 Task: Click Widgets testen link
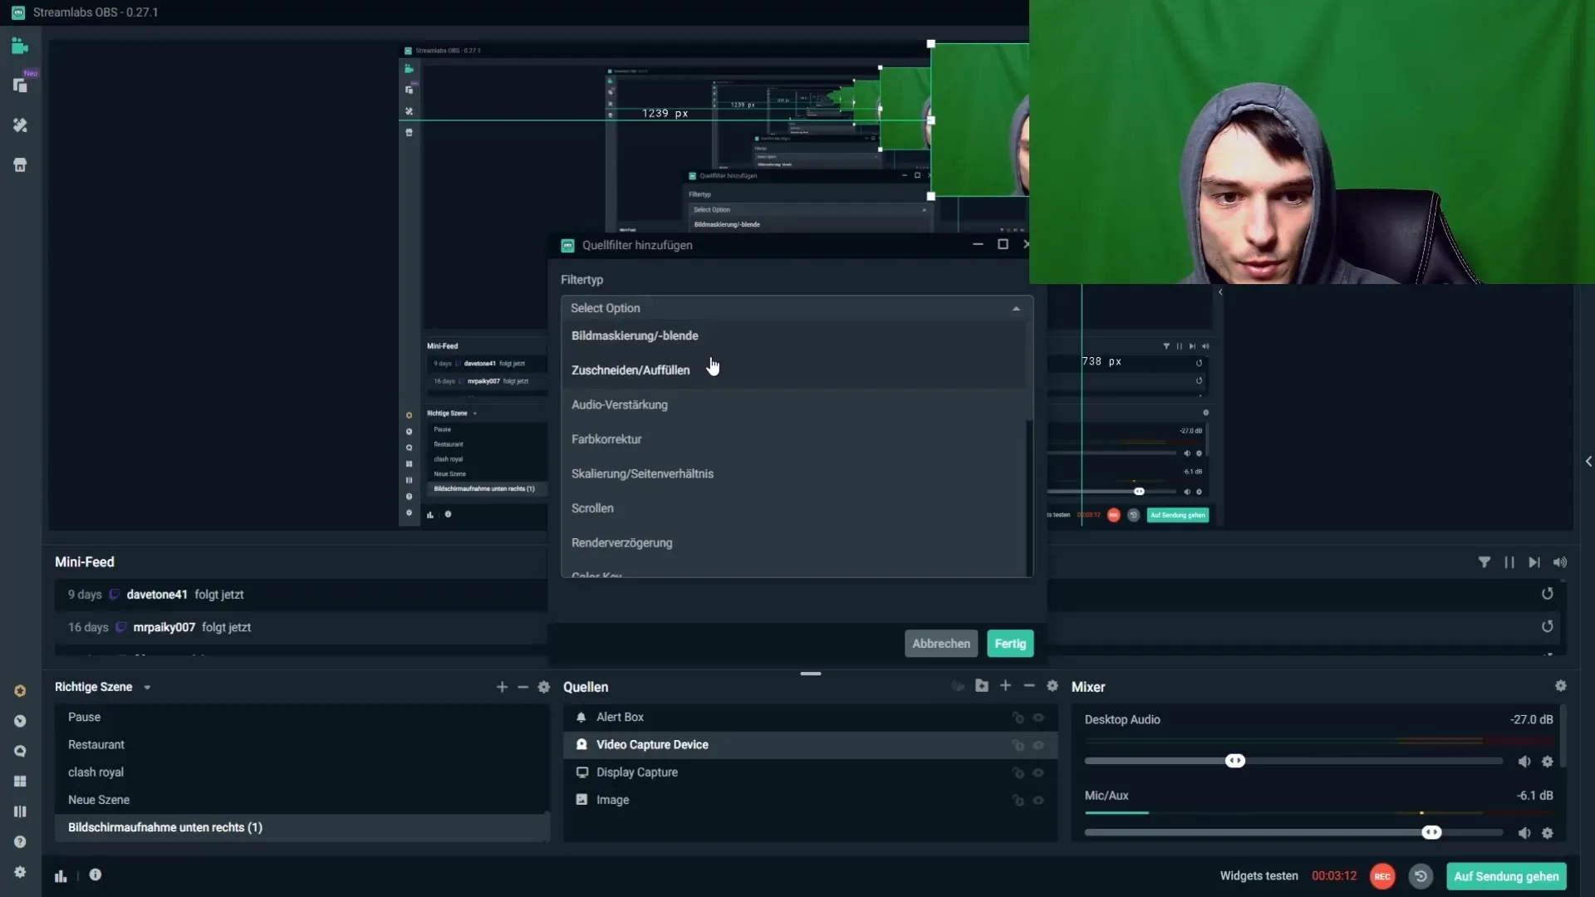click(1259, 876)
